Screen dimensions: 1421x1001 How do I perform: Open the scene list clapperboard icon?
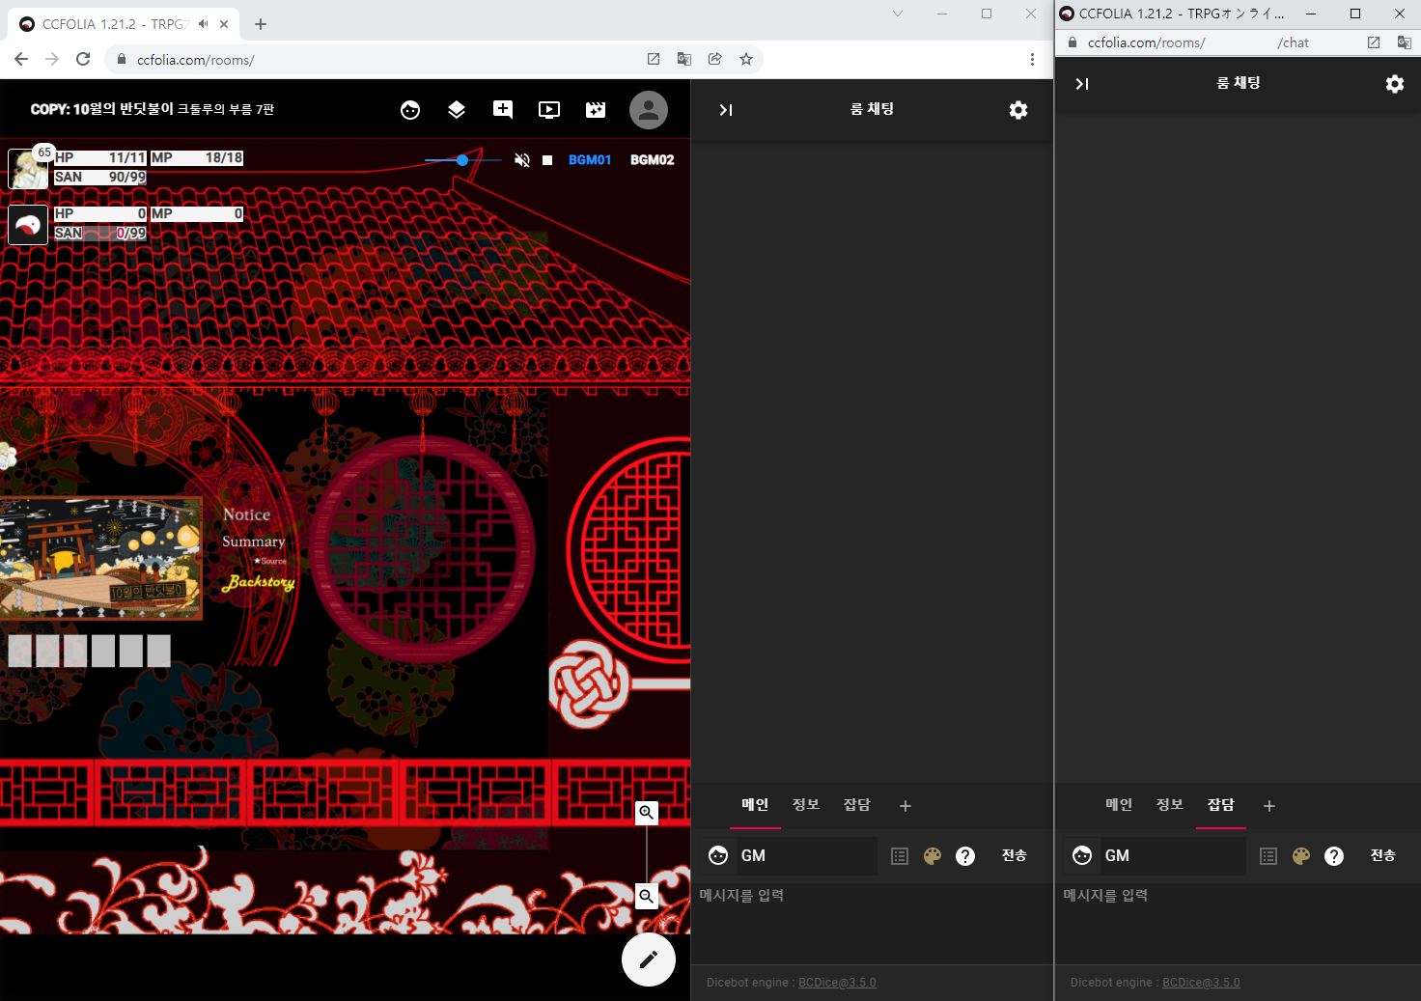tap(596, 110)
